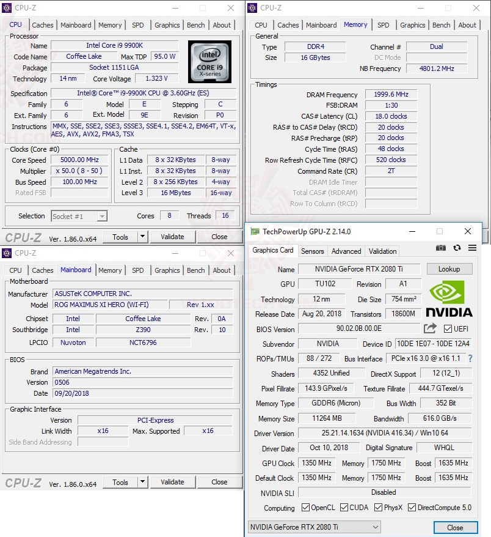The height and width of the screenshot is (537, 491).
Task: Click the CPU-Z app icon in the Mainboard window
Action: click(x=7, y=253)
